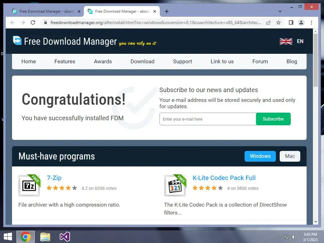The width and height of the screenshot is (324, 243).
Task: Click the volume speaker tray icon
Action: coord(294,237)
